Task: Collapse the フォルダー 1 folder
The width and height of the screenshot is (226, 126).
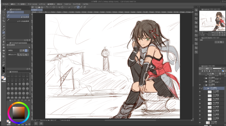Action: [204, 85]
